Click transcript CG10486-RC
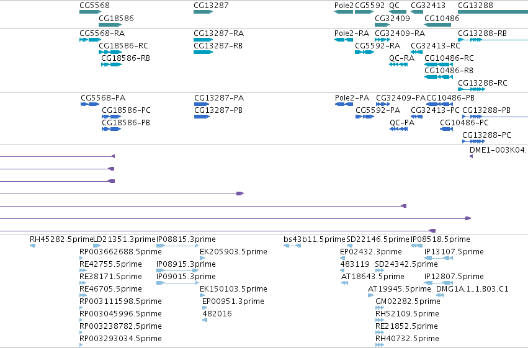The width and height of the screenshot is (528, 348). point(449,58)
